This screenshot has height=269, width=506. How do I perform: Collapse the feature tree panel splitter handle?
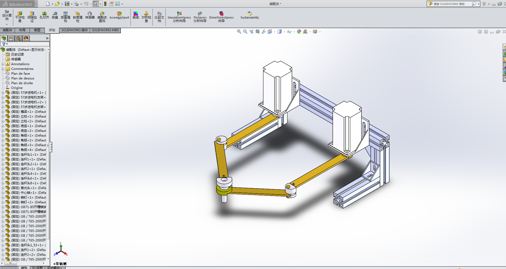pos(51,147)
